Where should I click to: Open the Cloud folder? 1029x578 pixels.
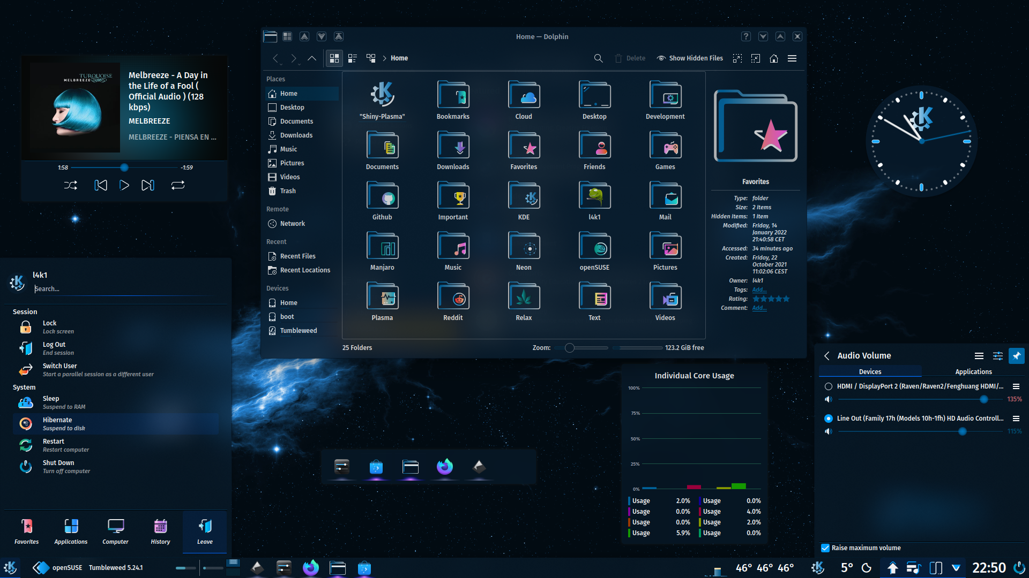[x=524, y=101]
